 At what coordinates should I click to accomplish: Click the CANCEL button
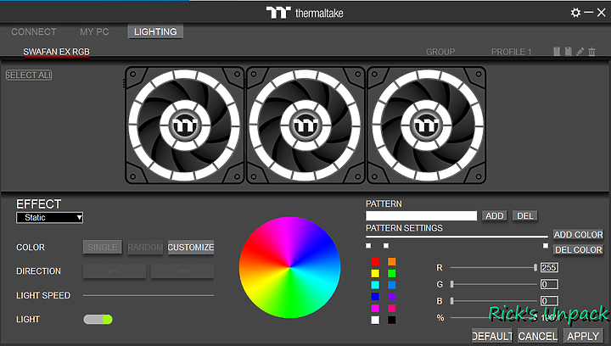pyautogui.click(x=538, y=336)
